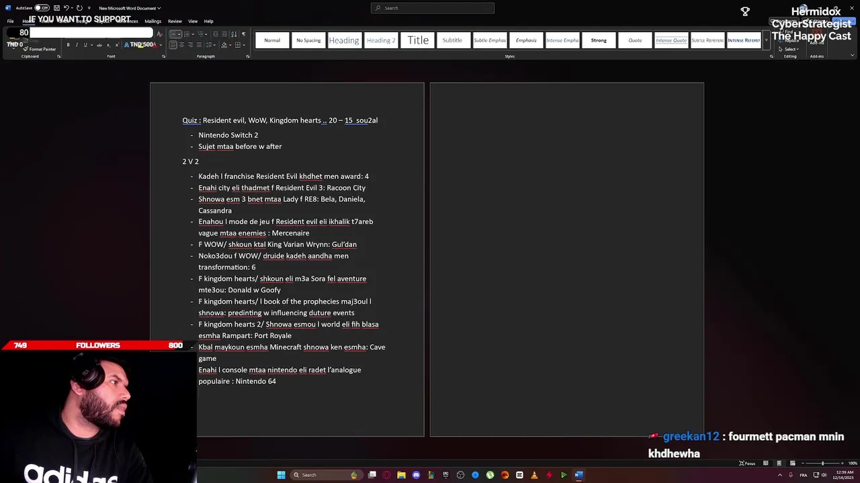Clear all formatting icon in Font group

click(x=159, y=34)
